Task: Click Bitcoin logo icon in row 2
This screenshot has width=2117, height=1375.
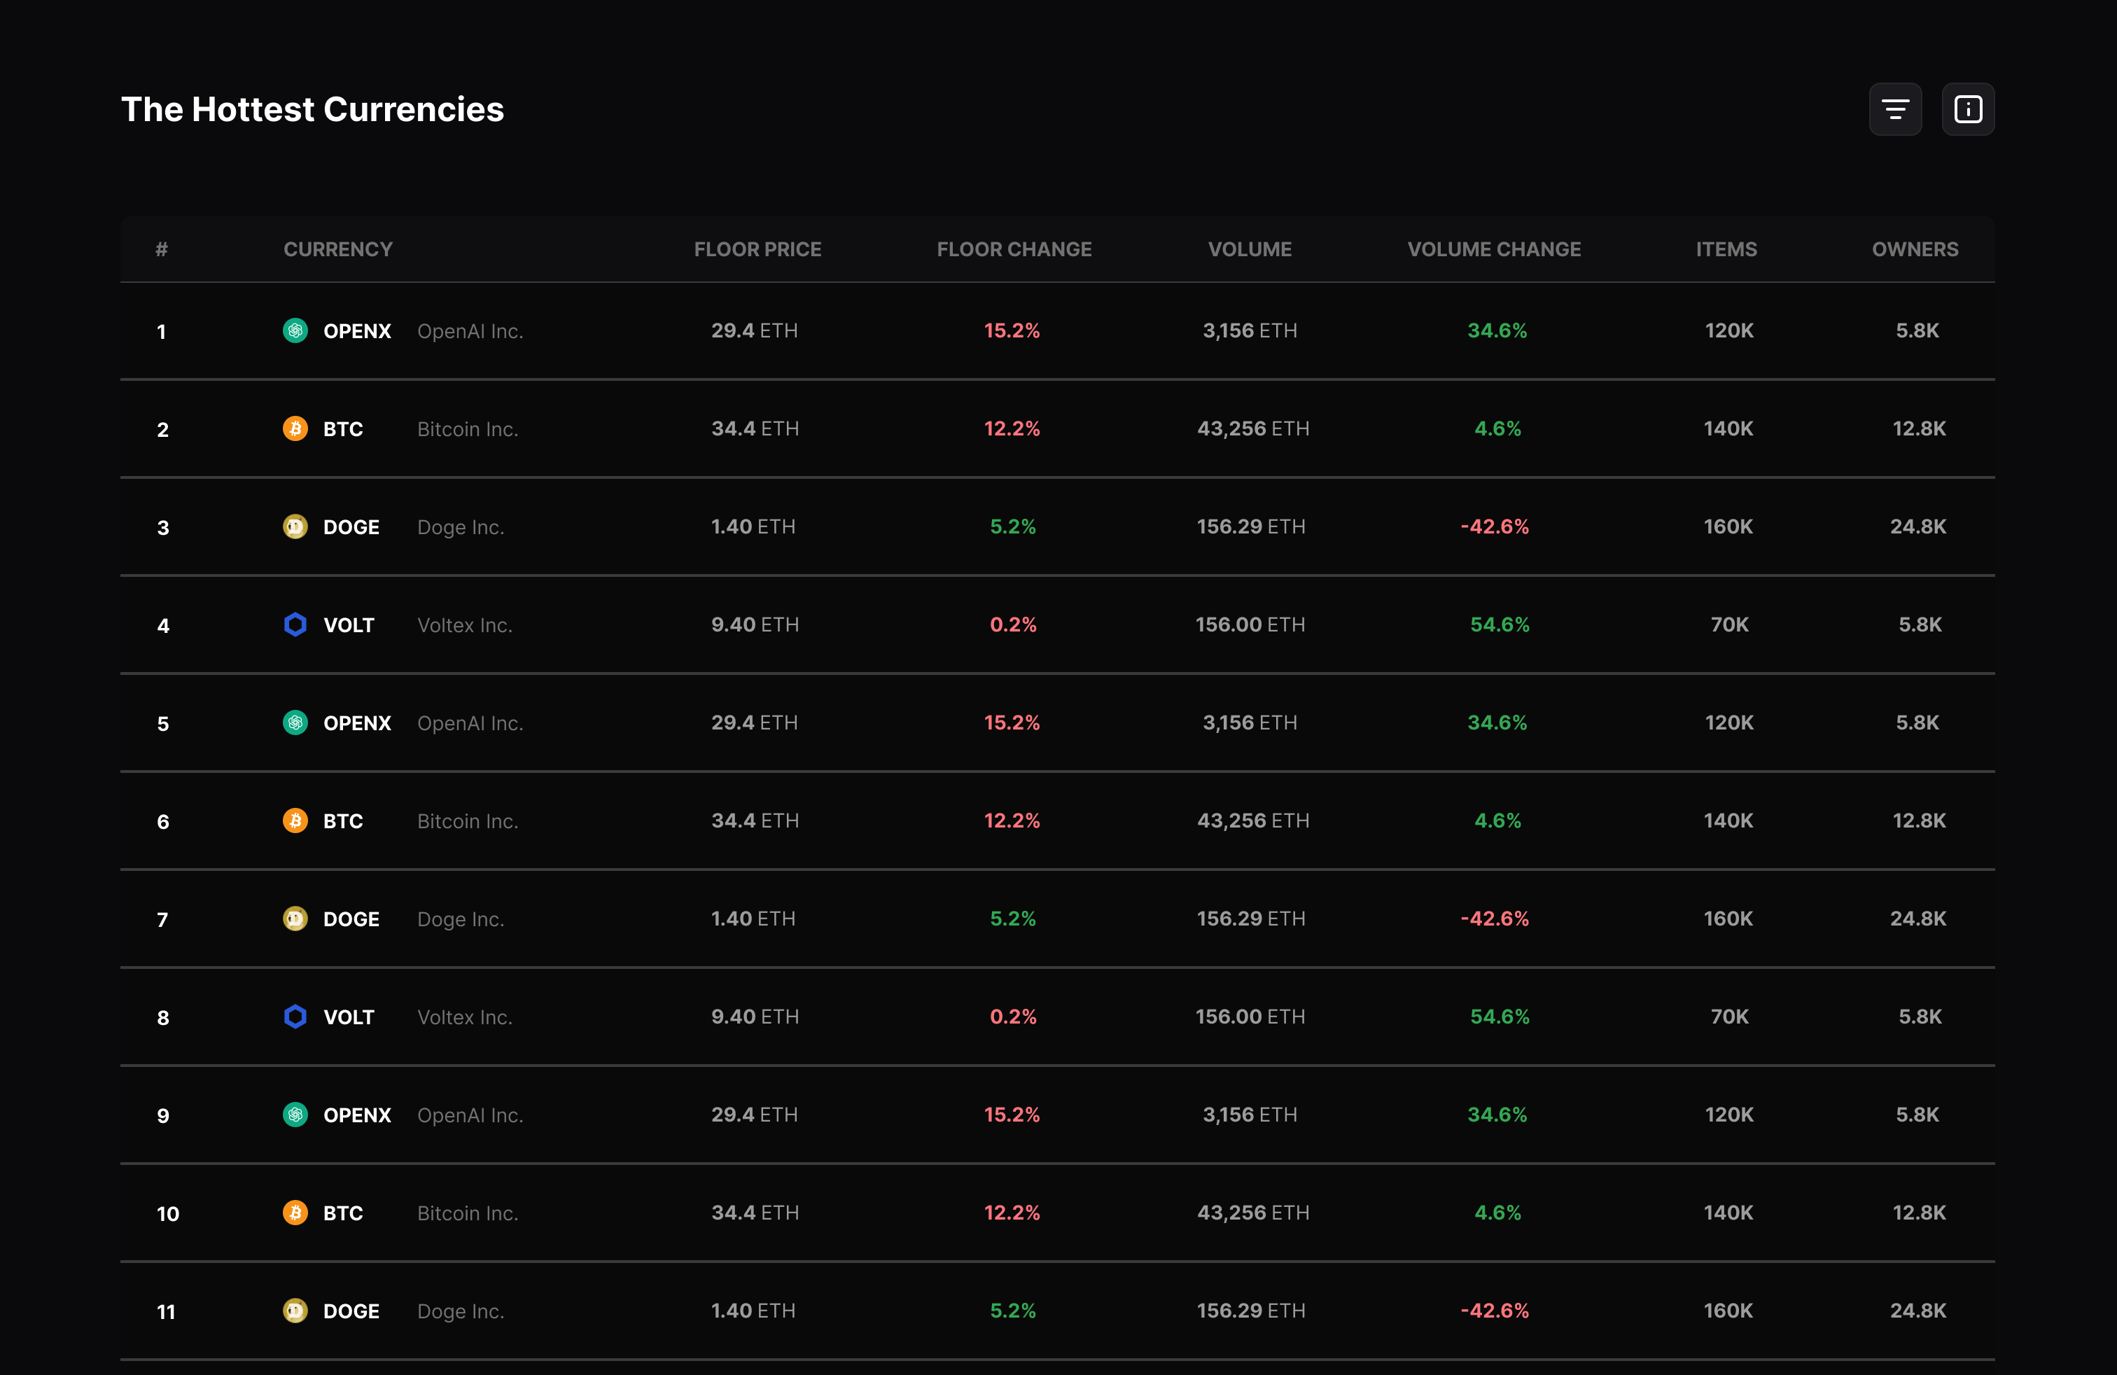Action: (x=295, y=428)
